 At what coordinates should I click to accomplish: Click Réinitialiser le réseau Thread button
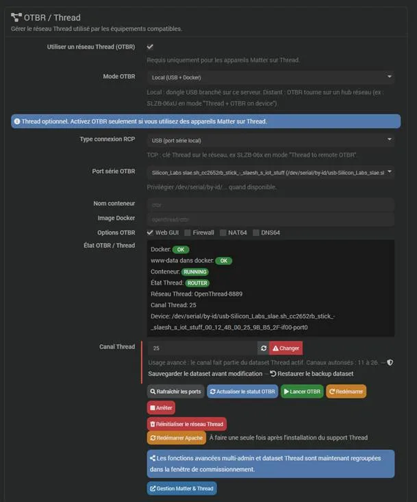pyautogui.click(x=187, y=424)
